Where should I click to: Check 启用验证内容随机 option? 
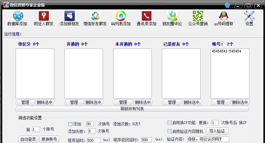click(x=169, y=131)
